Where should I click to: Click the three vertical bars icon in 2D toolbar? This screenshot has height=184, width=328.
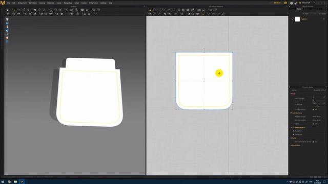point(199,10)
